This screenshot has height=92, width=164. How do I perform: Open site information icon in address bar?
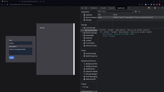point(11,5)
